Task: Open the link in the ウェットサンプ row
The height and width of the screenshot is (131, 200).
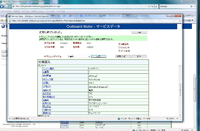Action: click(x=47, y=113)
